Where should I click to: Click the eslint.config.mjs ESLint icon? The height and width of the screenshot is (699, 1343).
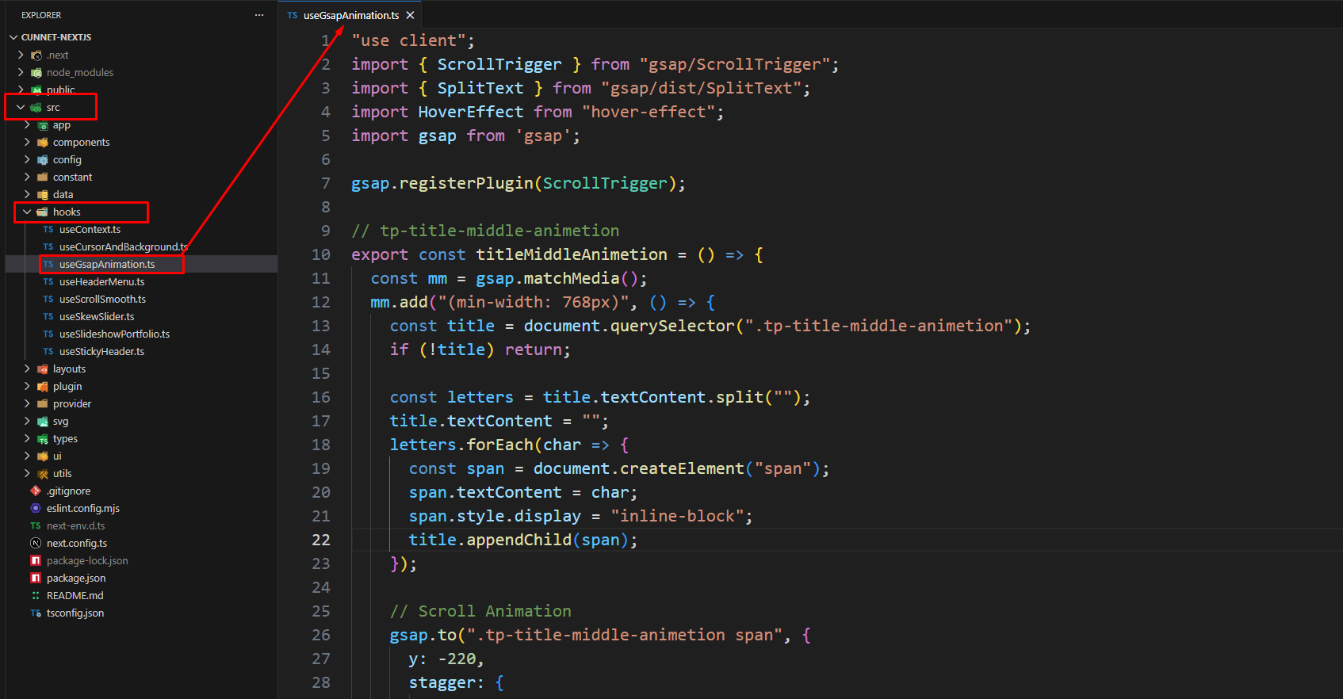36,509
